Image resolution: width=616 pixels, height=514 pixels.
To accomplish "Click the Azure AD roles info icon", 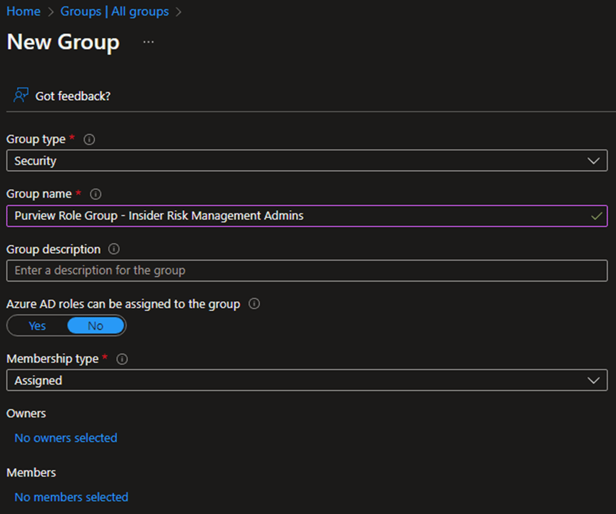I will point(253,304).
